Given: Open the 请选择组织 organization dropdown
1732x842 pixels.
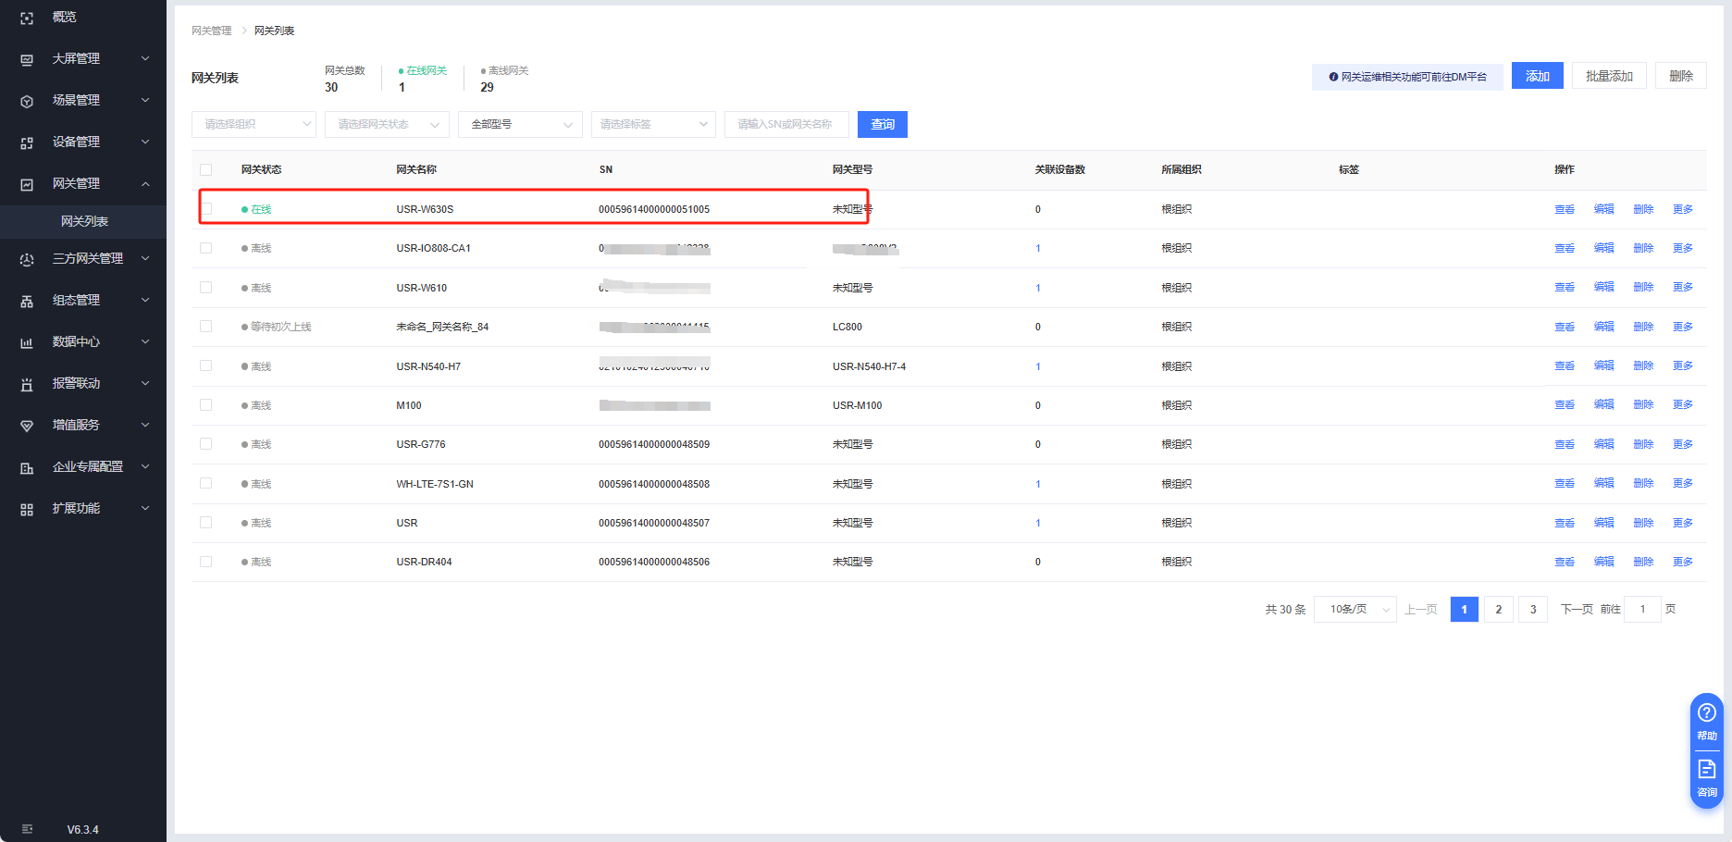Looking at the screenshot, I should (254, 124).
